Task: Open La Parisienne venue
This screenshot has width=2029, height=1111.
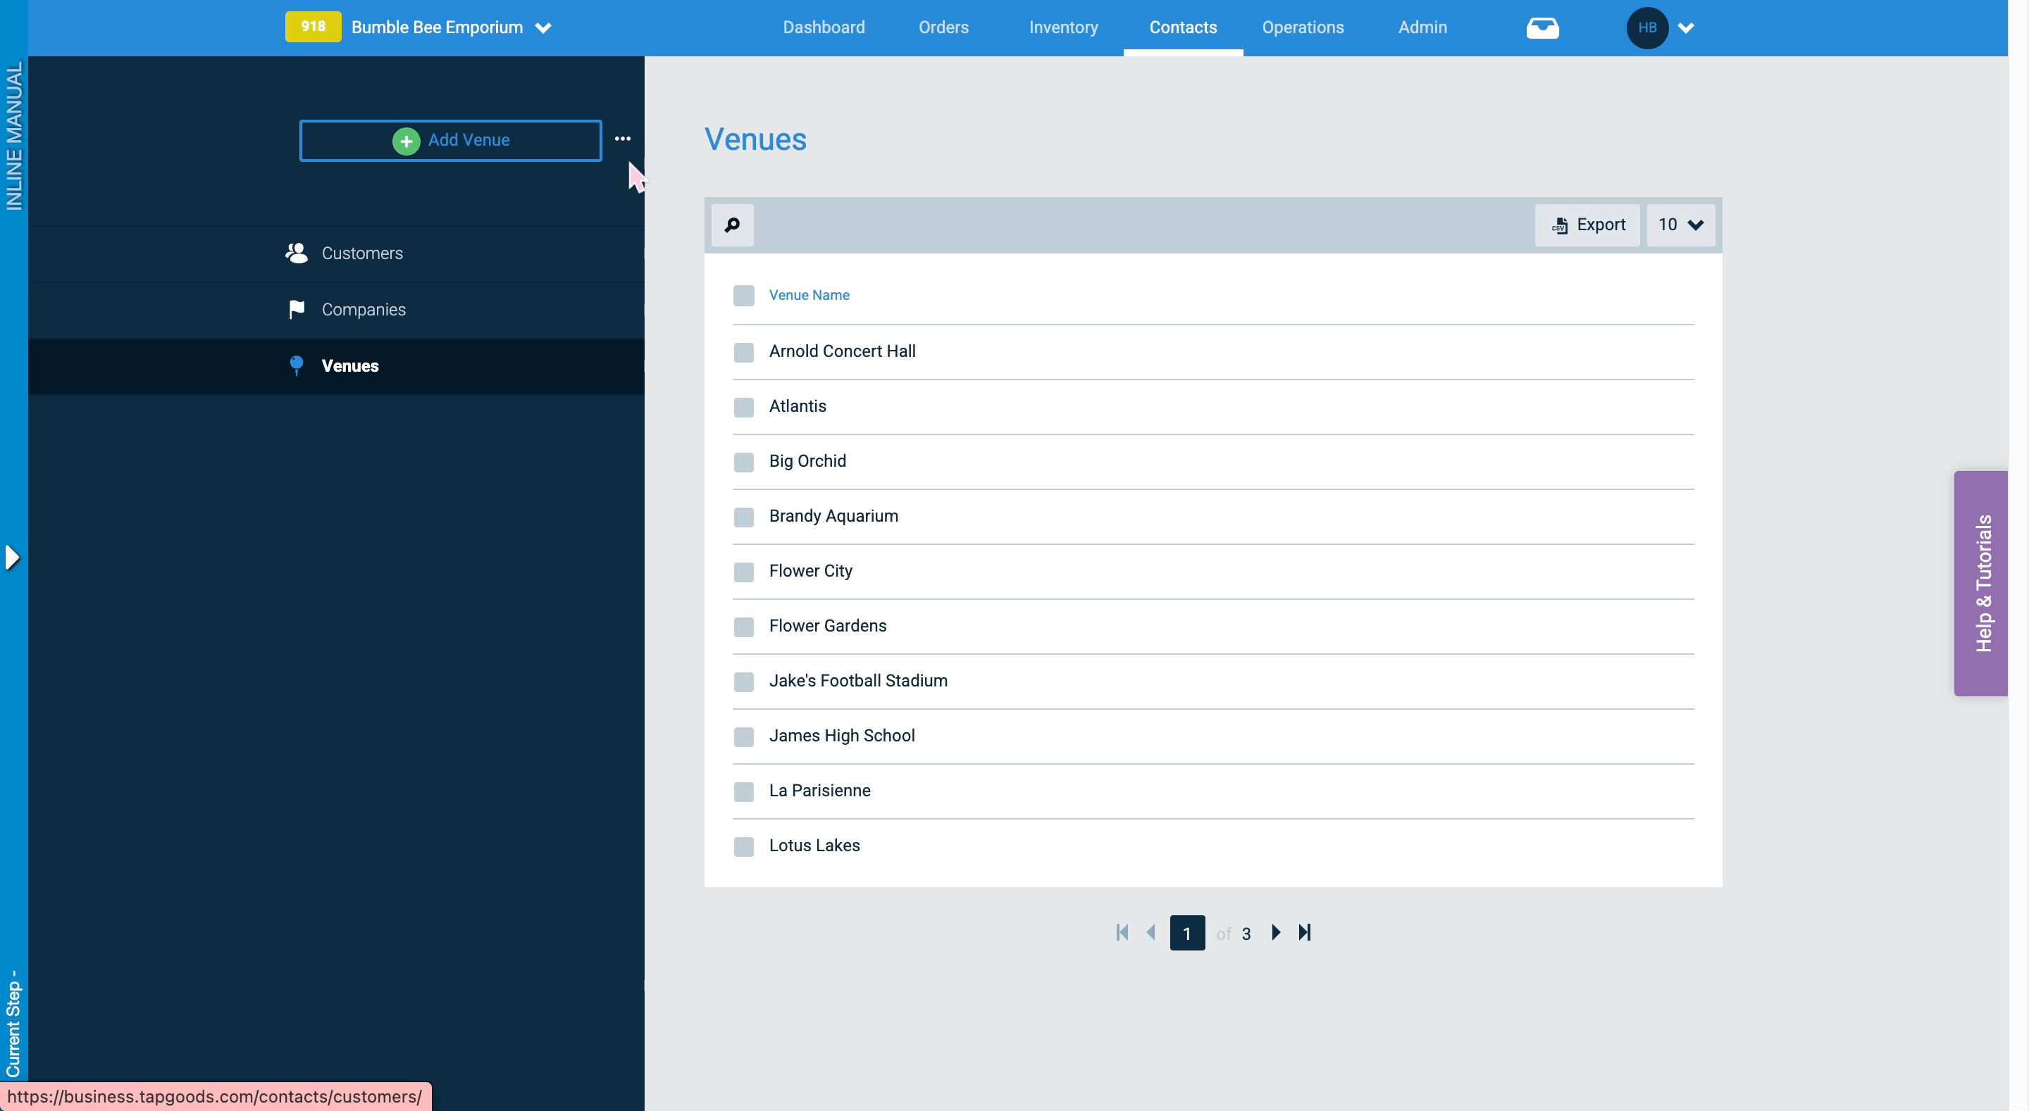Action: pyautogui.click(x=820, y=791)
